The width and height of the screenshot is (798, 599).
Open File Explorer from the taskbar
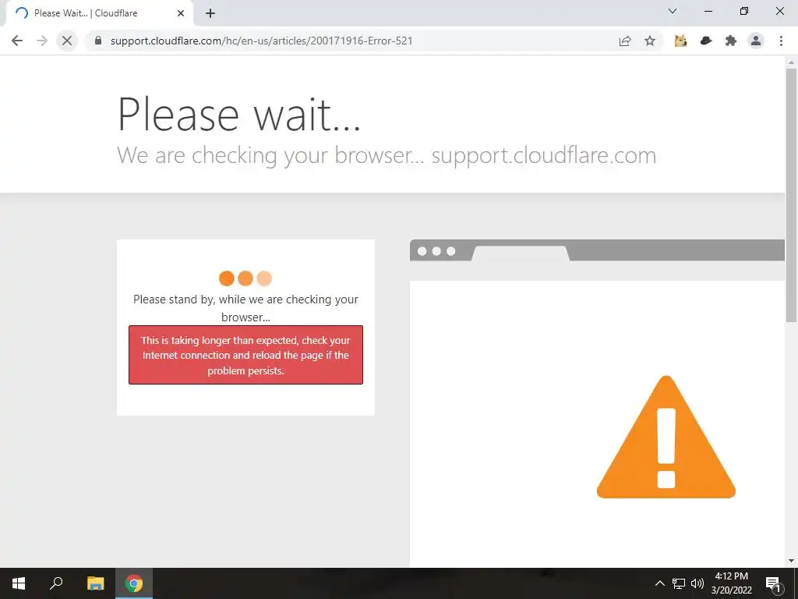95,583
